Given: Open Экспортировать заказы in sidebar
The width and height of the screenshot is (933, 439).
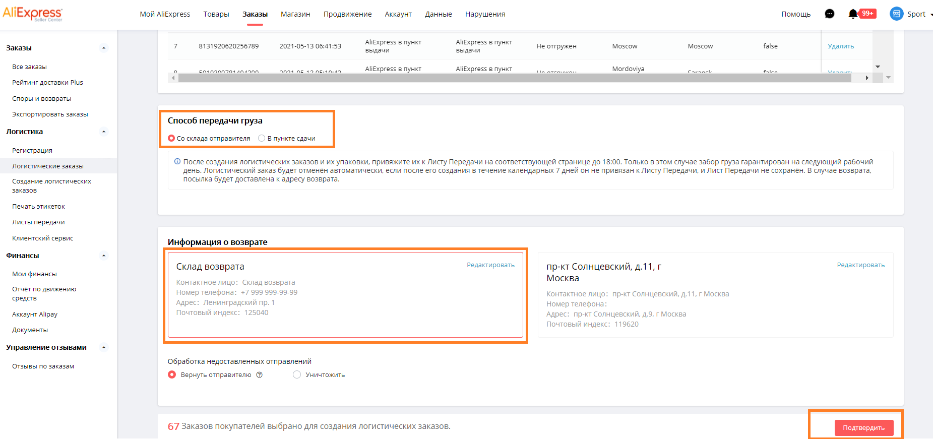Looking at the screenshot, I should pos(50,114).
